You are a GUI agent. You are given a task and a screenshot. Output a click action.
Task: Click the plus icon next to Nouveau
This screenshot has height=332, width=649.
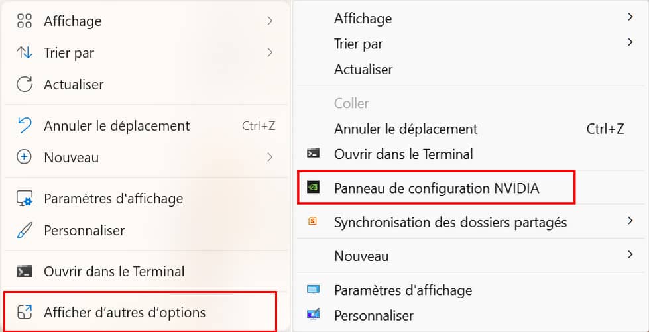25,157
